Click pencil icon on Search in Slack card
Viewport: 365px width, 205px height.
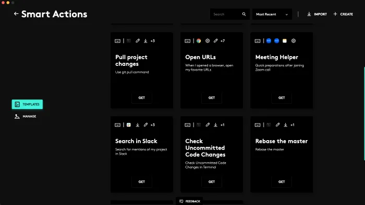pyautogui.click(x=145, y=125)
